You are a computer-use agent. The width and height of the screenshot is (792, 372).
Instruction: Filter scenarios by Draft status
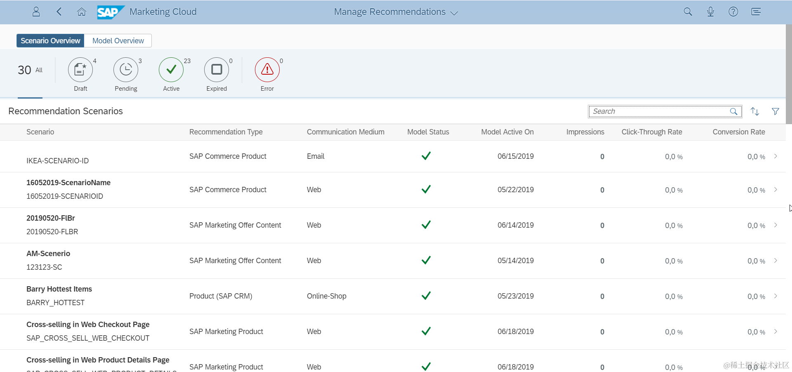80,70
